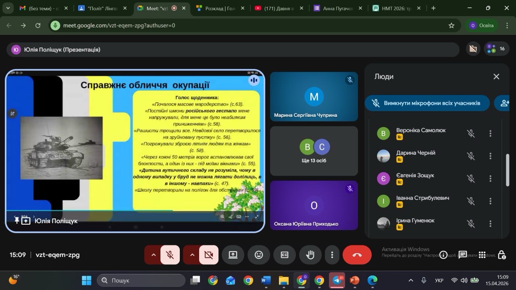Toggle the camera off button

pos(208,255)
